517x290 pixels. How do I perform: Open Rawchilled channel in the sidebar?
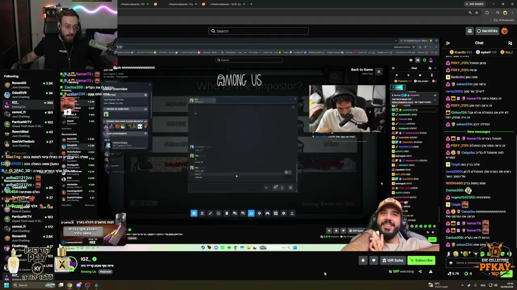(x=27, y=133)
